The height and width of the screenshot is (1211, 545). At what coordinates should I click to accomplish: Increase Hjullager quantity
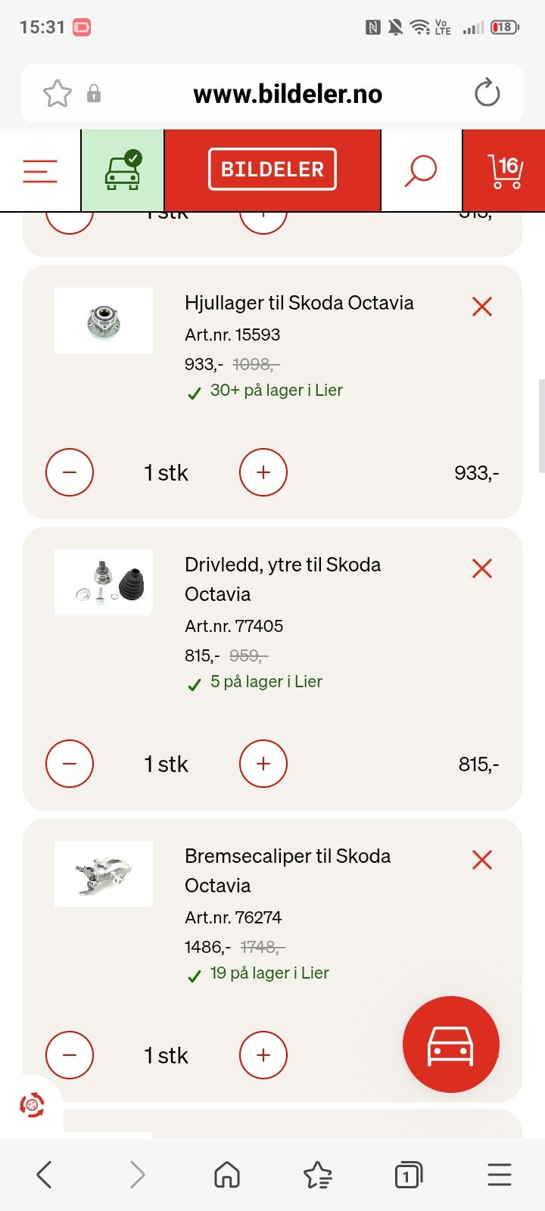click(x=263, y=472)
